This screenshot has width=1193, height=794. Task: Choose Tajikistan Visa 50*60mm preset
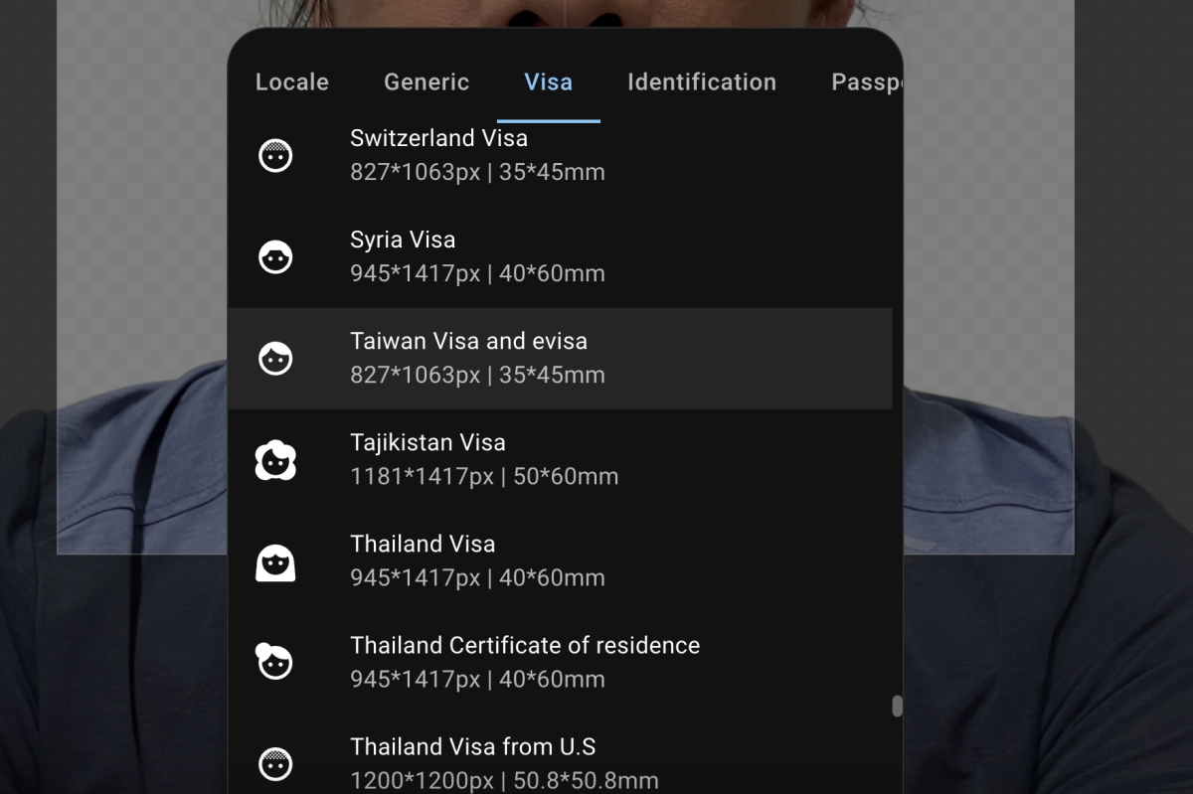[x=484, y=459]
